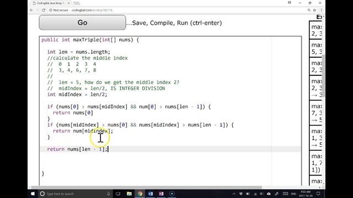Click the Cortana circle icon
Image resolution: width=353 pixels, height=198 pixels.
42,194
